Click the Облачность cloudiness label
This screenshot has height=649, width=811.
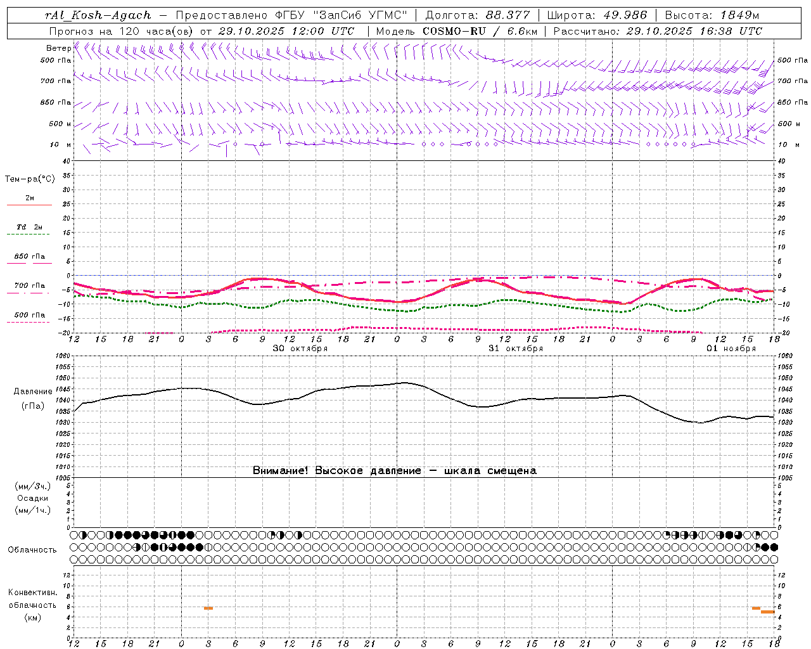coord(32,550)
